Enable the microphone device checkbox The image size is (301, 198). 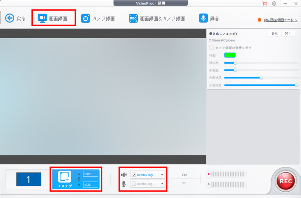point(134,184)
